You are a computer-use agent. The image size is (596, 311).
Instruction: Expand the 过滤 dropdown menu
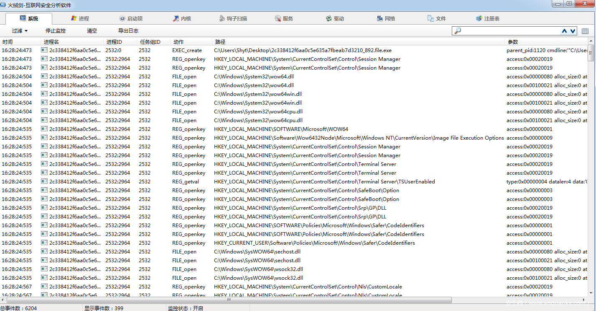click(20, 31)
